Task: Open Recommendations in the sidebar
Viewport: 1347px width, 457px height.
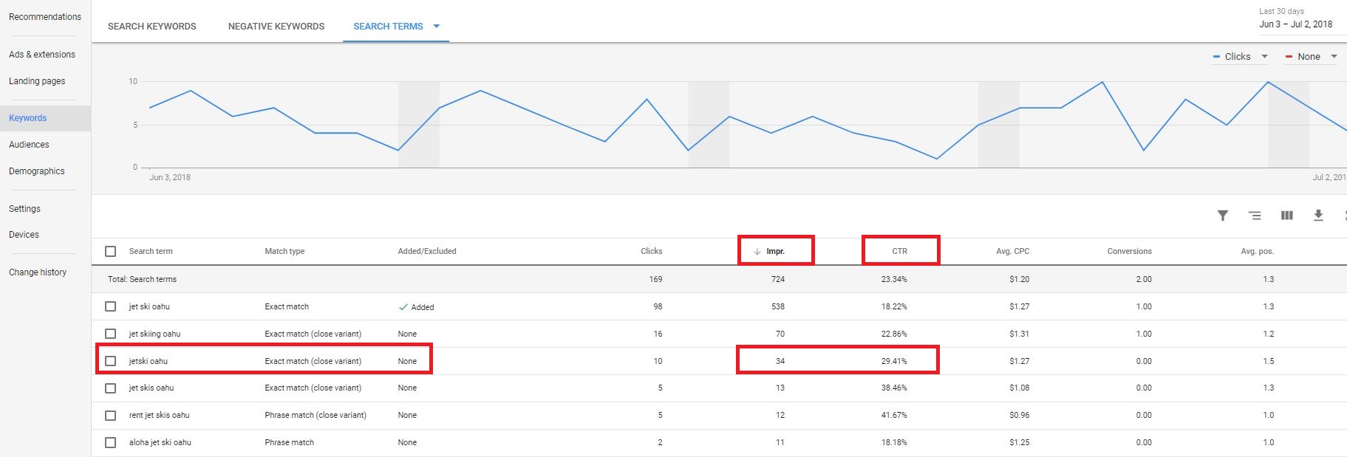Action: click(x=45, y=17)
